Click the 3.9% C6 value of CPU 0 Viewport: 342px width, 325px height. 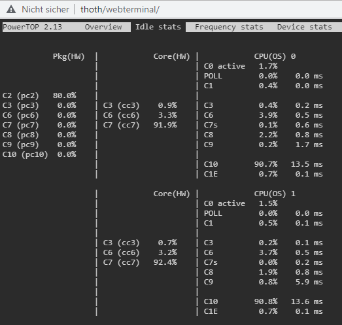click(268, 115)
